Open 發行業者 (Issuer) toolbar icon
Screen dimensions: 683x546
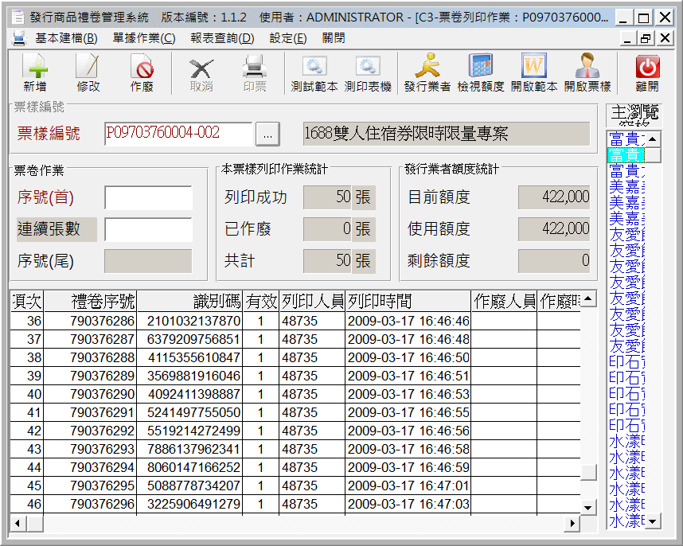[427, 72]
